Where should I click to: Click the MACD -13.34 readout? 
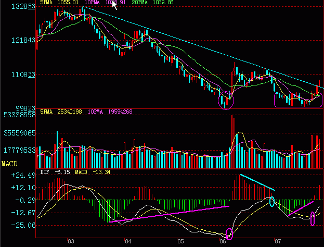pyautogui.click(x=93, y=172)
